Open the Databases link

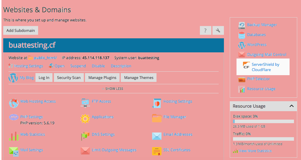256,35
